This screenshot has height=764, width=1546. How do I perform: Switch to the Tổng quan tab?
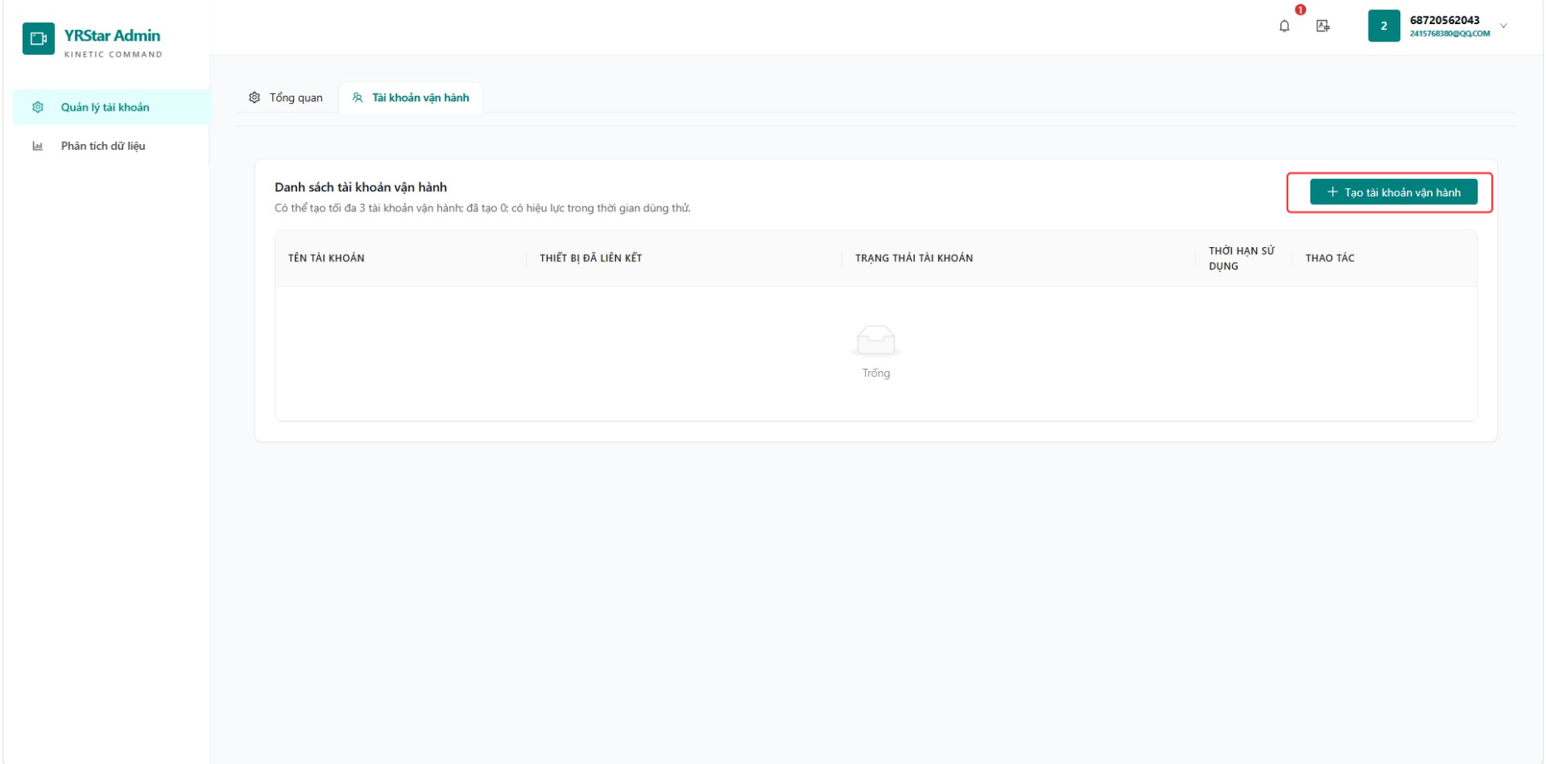(x=286, y=97)
